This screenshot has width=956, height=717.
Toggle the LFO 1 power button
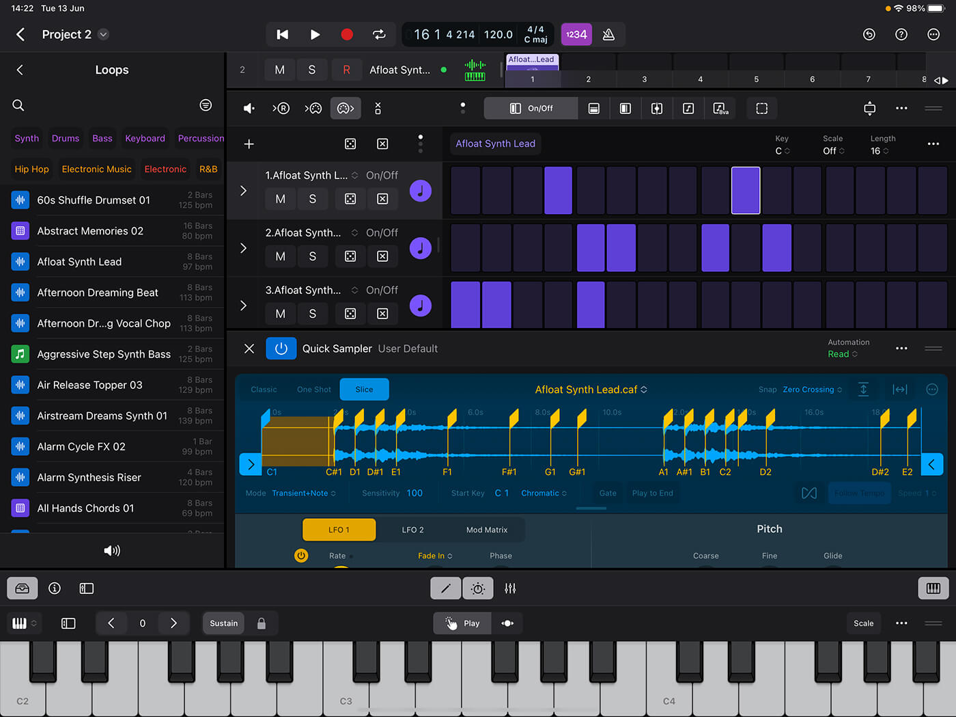coord(301,556)
